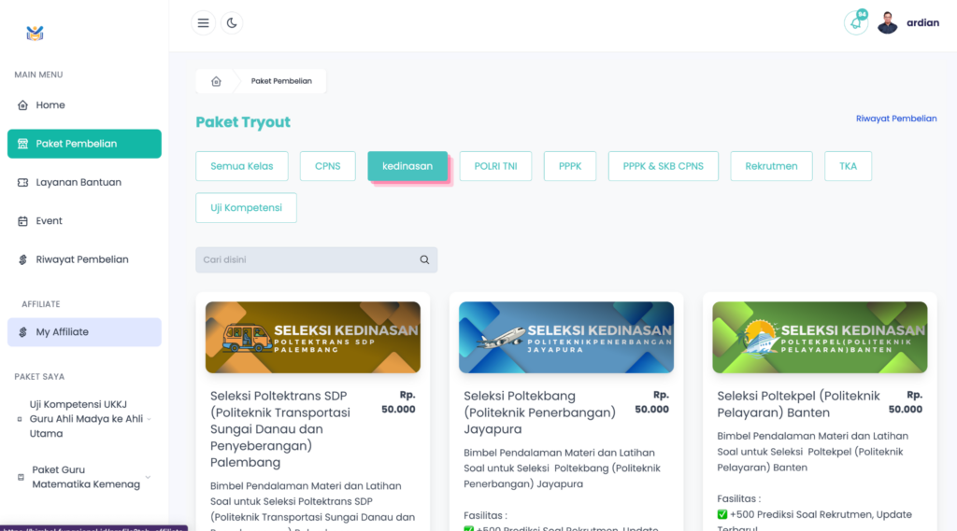Click the icon beside Paket Guru Matematika
Viewport: 957px width, 531px height.
(21, 478)
